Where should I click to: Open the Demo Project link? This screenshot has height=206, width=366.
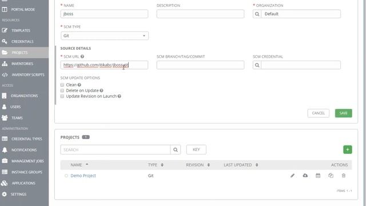coord(83,176)
